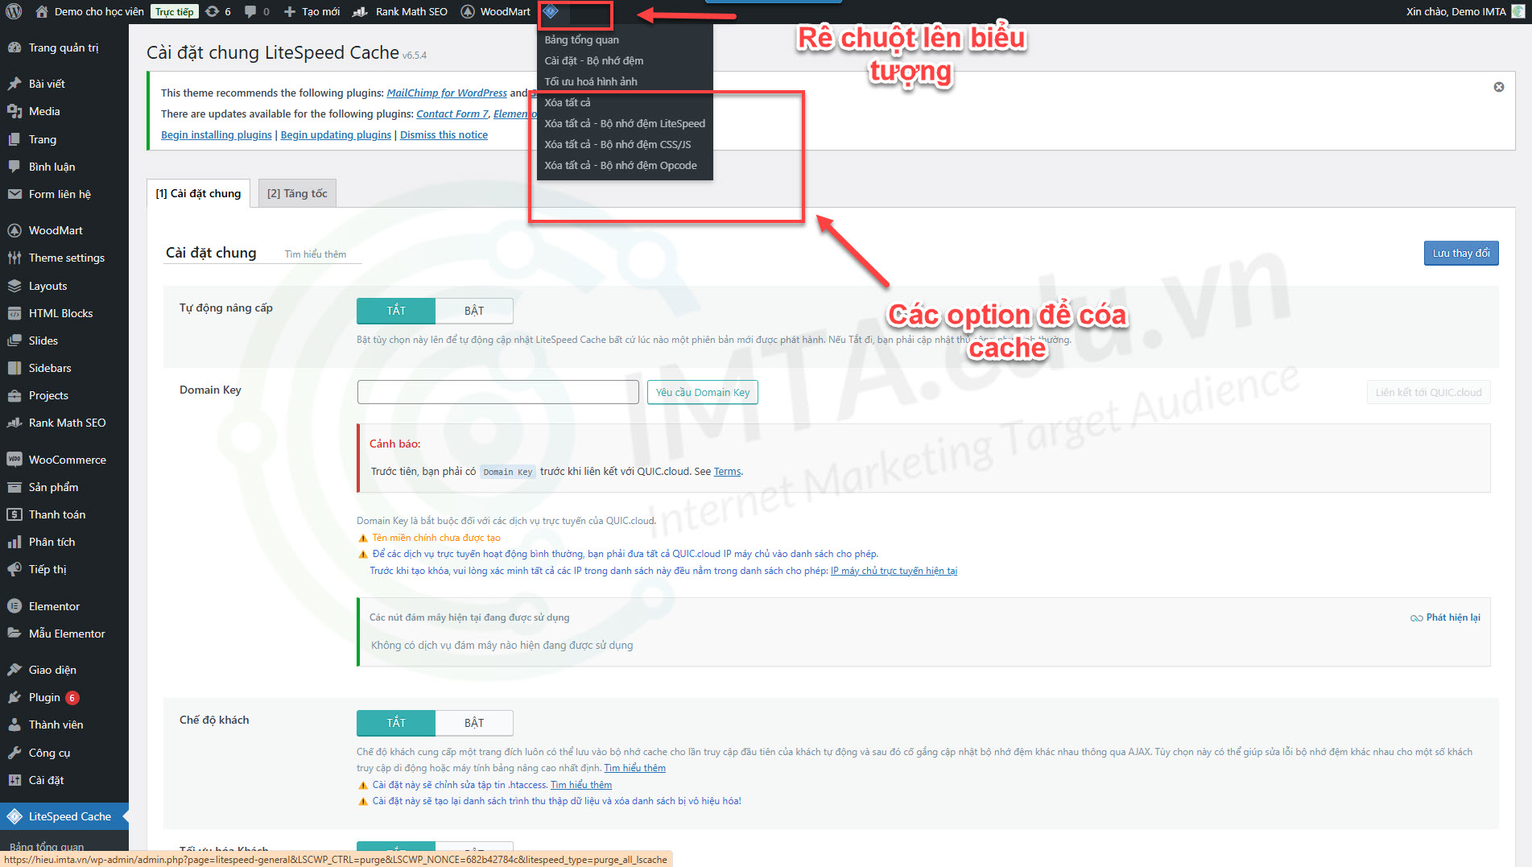The height and width of the screenshot is (867, 1532).
Task: Open MailChimp for WordPress link
Action: tap(447, 93)
